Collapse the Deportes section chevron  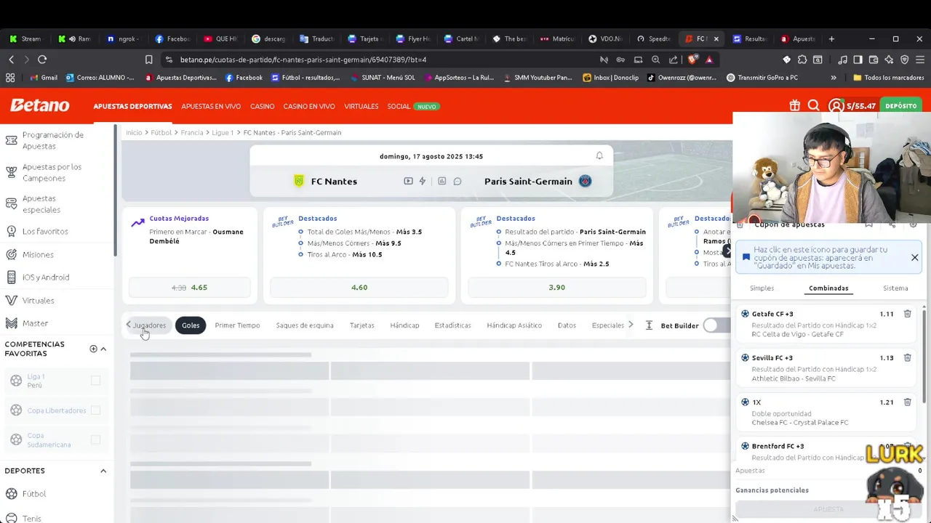point(103,471)
